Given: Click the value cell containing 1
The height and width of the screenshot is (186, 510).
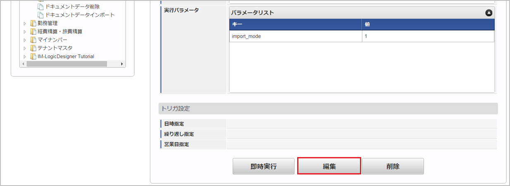Looking at the screenshot, I should 428,36.
